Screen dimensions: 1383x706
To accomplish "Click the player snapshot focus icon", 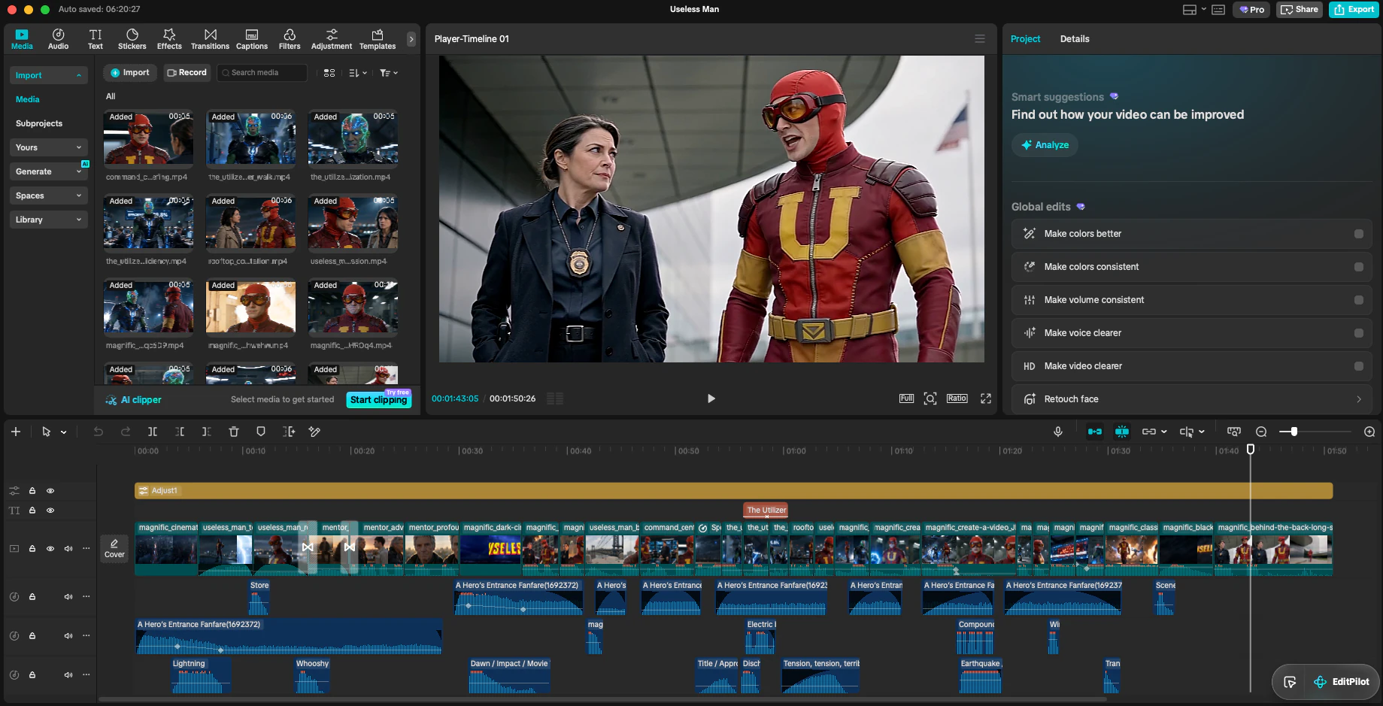I will (930, 398).
